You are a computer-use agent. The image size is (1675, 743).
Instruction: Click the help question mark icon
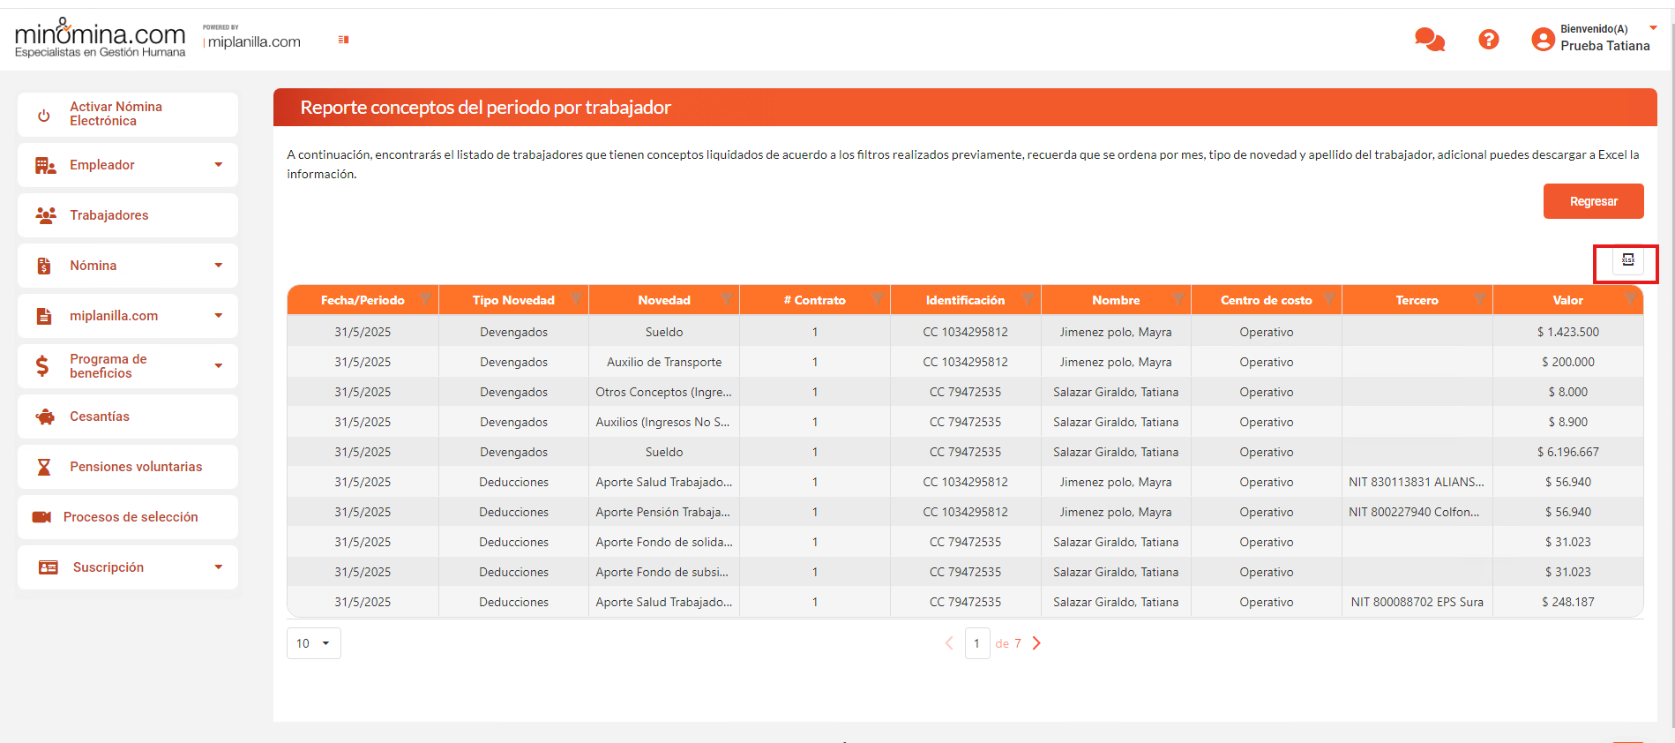pos(1488,40)
